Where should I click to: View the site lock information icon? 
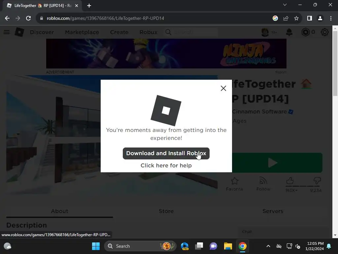[x=42, y=19]
